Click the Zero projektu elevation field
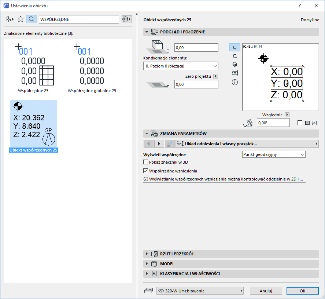Screen dimensions: 325x299 pos(196,84)
